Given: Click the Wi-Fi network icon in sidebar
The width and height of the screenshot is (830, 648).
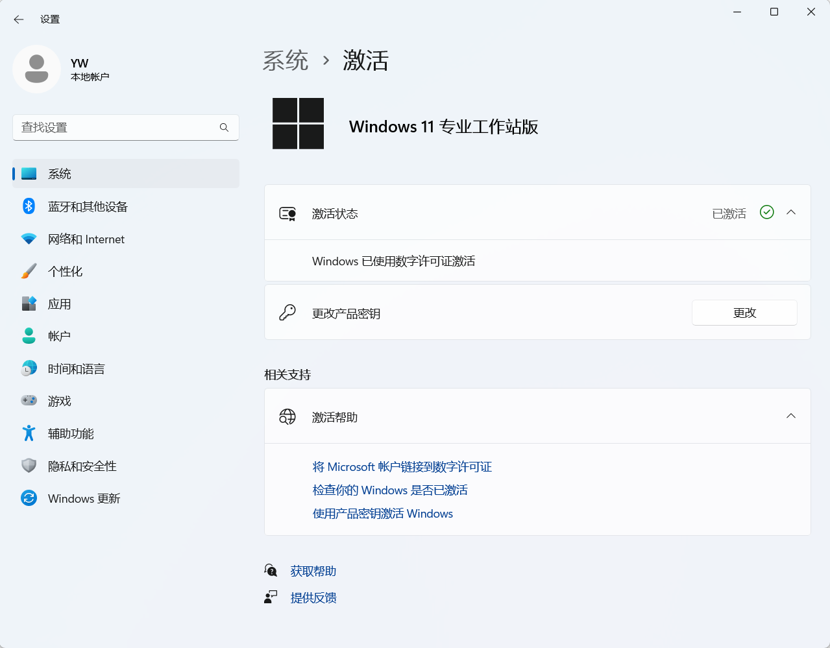Looking at the screenshot, I should (29, 239).
